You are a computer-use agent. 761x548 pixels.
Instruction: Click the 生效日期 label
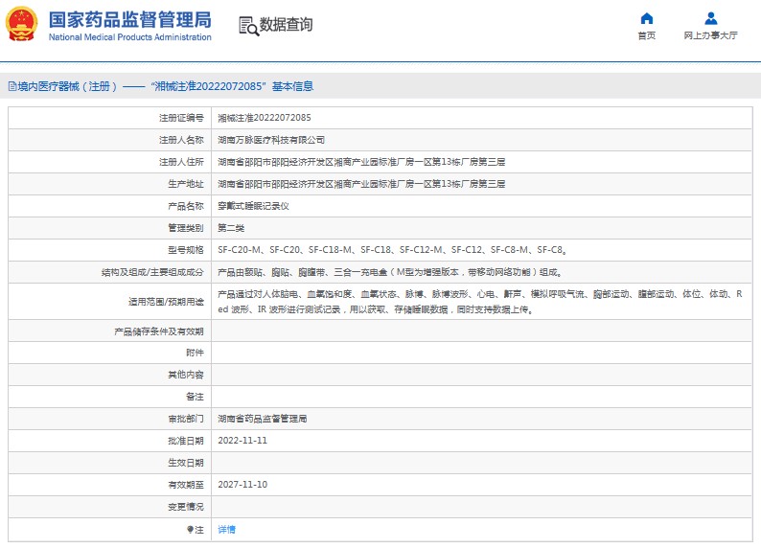[186, 463]
